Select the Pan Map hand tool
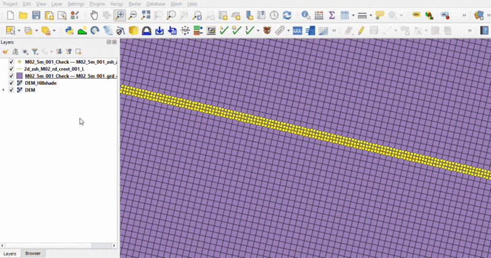Viewport: 491px width, 258px height. 94,15
